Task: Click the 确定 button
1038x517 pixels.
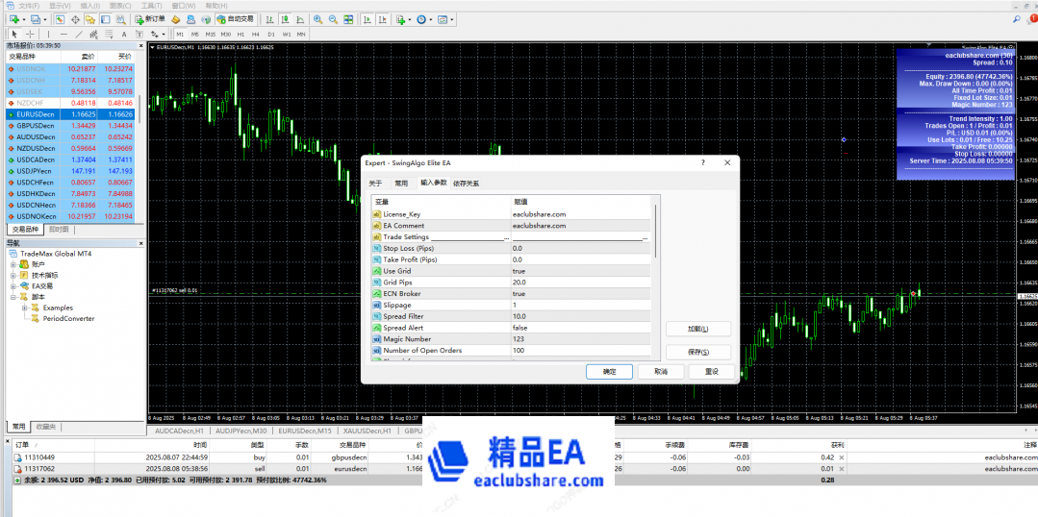Action: (609, 371)
